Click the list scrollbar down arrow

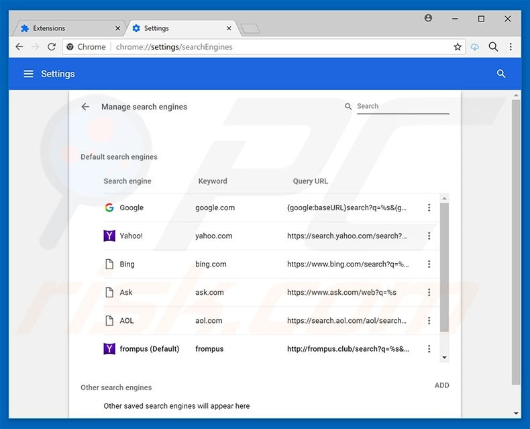coord(445,358)
